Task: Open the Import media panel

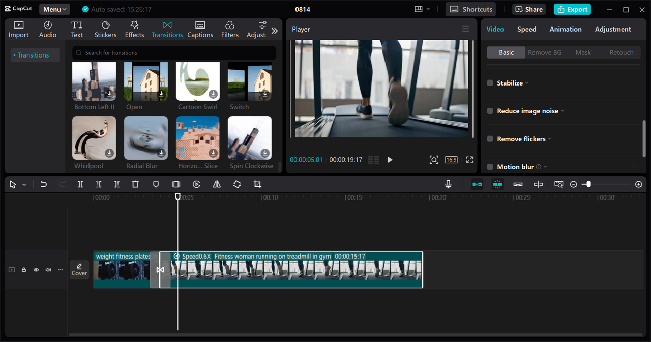Action: tap(18, 30)
